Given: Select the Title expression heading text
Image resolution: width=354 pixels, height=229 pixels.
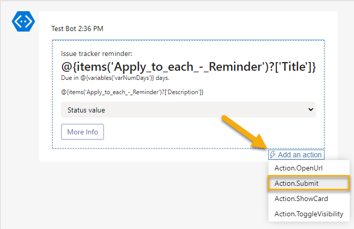Looking at the screenshot, I should (188, 66).
